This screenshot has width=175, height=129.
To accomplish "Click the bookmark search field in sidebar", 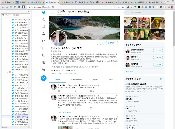I will pyautogui.click(x=16, y=15).
